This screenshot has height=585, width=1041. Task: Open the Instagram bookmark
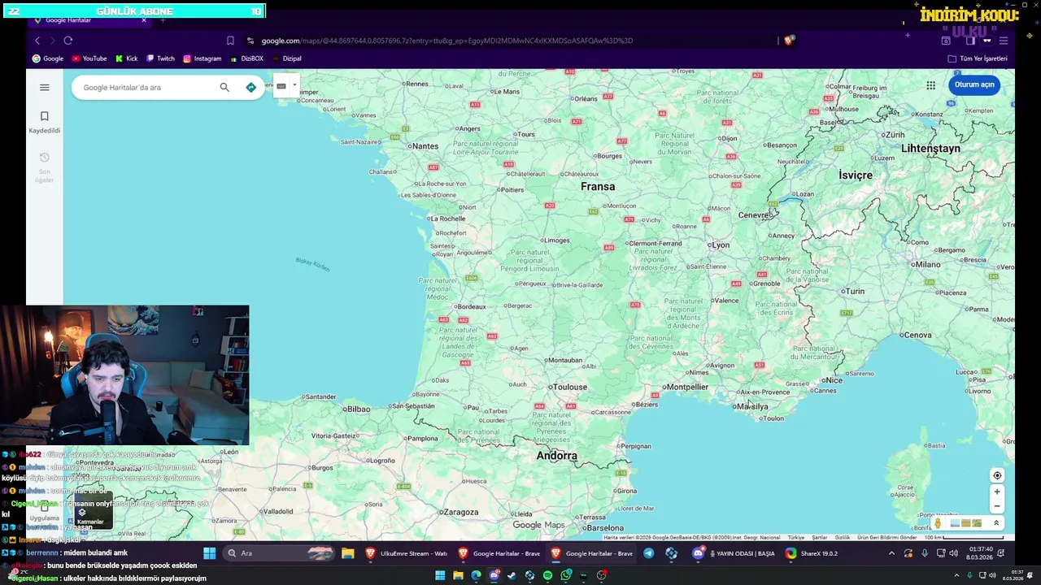[202, 58]
